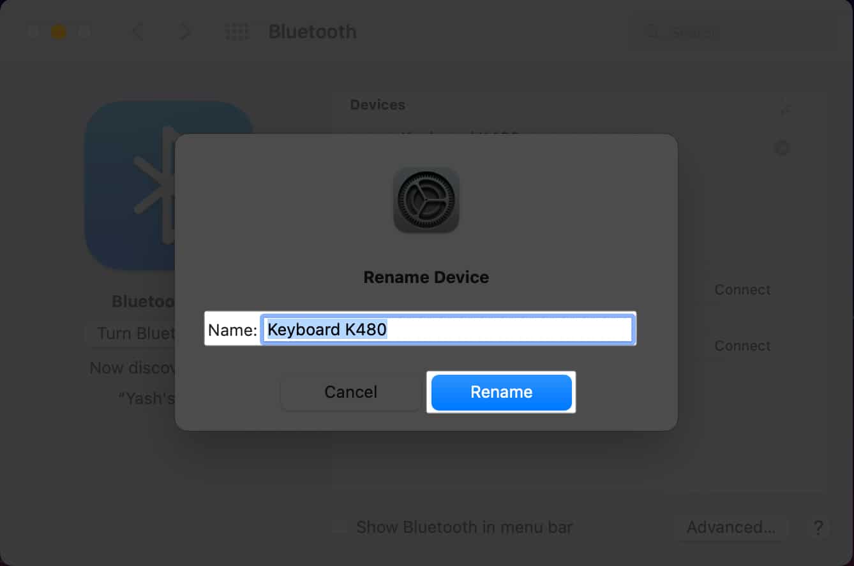Toggle Show Bluetooth in menu bar checkbox
The image size is (854, 566).
pyautogui.click(x=340, y=527)
